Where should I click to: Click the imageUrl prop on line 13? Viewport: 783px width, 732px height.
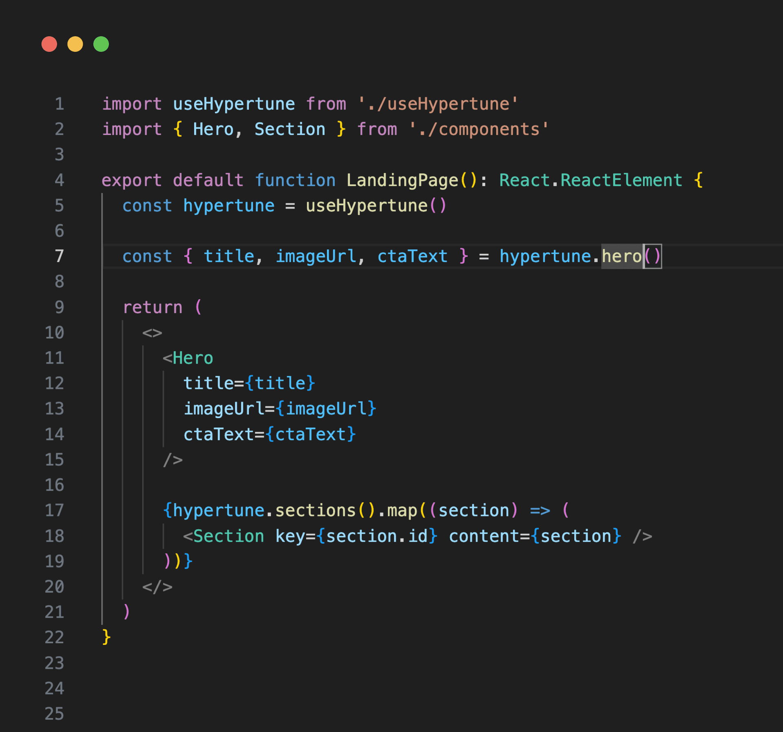[223, 409]
